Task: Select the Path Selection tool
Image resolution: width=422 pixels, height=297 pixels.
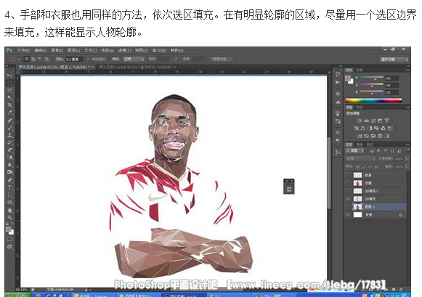Action: click(9, 195)
